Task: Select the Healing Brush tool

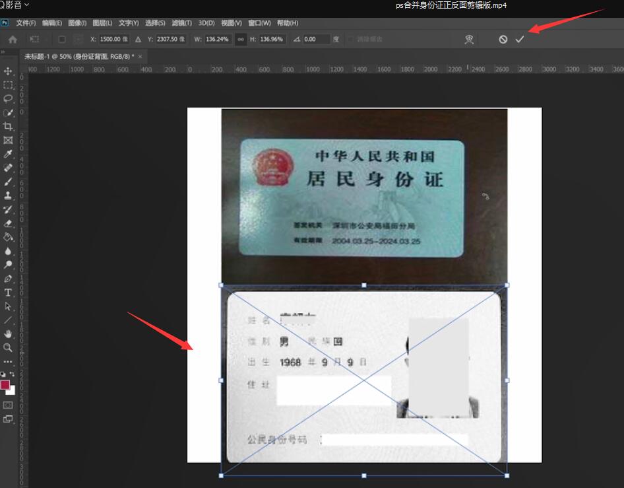Action: (7, 168)
